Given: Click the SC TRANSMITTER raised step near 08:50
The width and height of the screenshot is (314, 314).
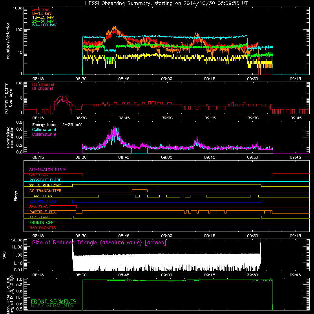Looking at the screenshot, I should click(x=140, y=189).
